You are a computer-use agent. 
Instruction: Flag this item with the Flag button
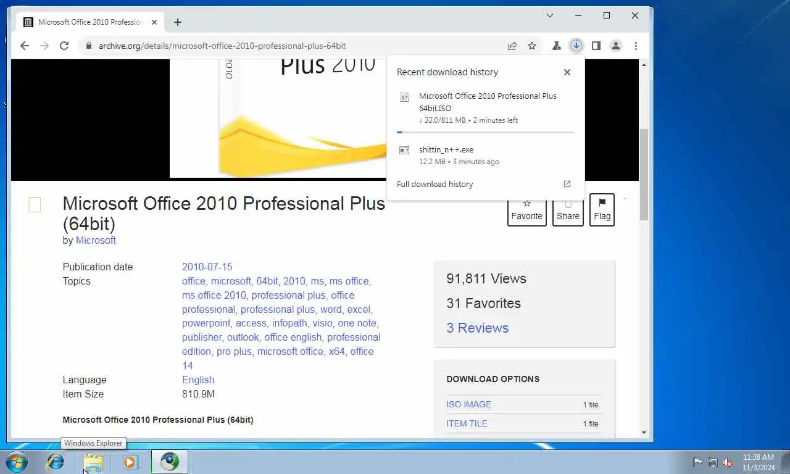pyautogui.click(x=602, y=210)
